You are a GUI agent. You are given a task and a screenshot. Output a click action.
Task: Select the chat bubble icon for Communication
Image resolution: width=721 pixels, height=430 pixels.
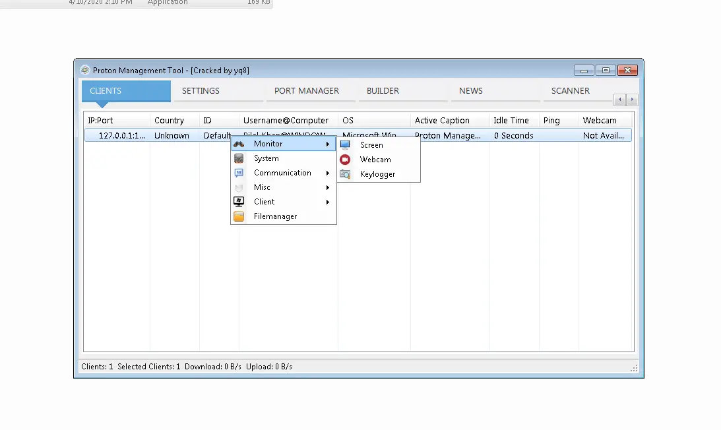(x=239, y=172)
